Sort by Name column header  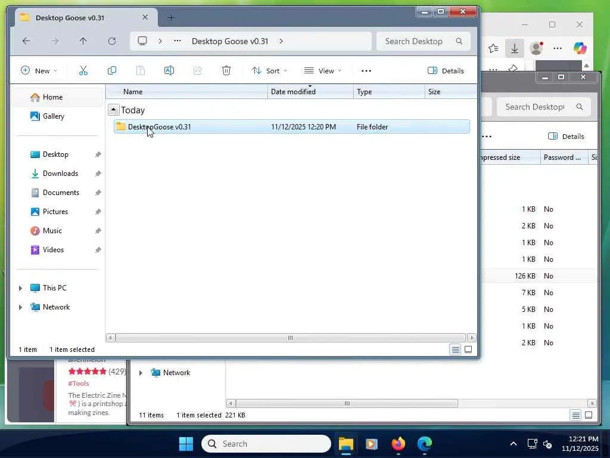pyautogui.click(x=186, y=92)
